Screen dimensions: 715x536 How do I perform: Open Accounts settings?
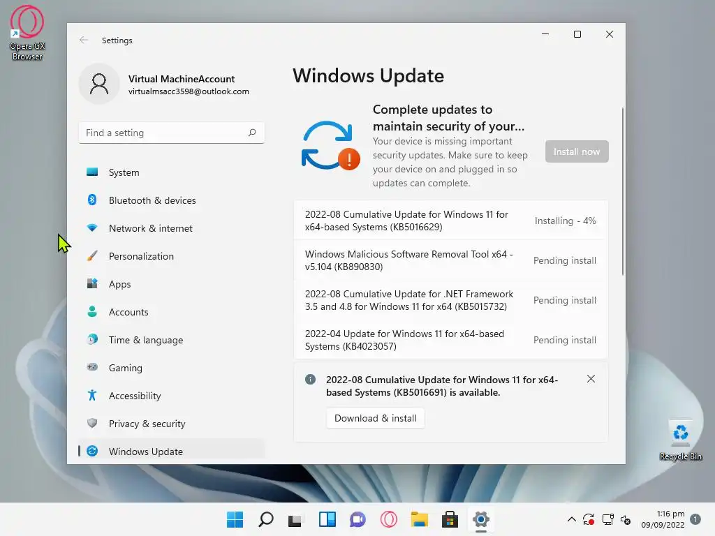pos(172,312)
